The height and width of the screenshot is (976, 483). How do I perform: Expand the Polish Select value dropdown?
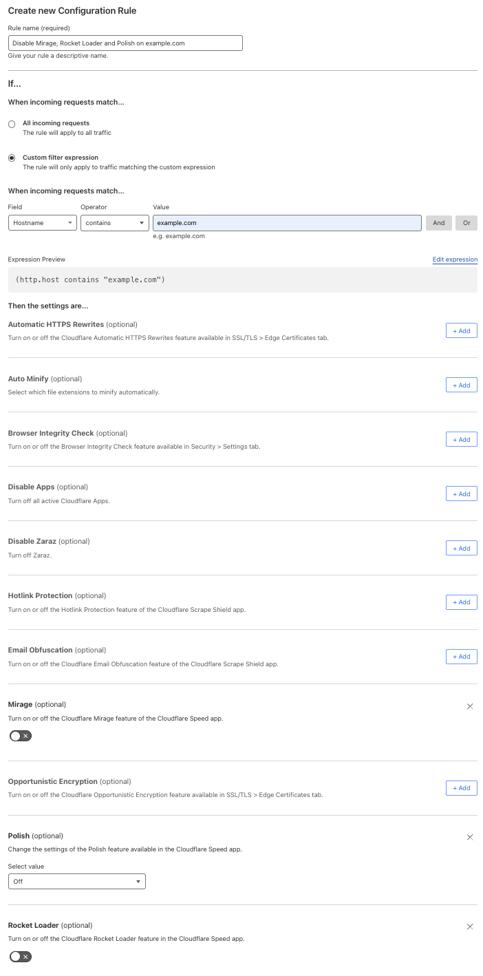[77, 881]
